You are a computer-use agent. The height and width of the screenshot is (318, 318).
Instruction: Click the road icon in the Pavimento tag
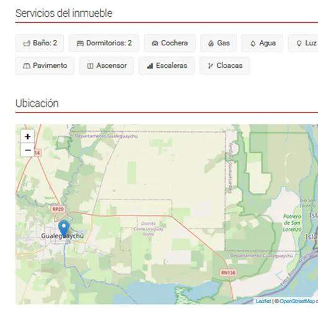[27, 66]
